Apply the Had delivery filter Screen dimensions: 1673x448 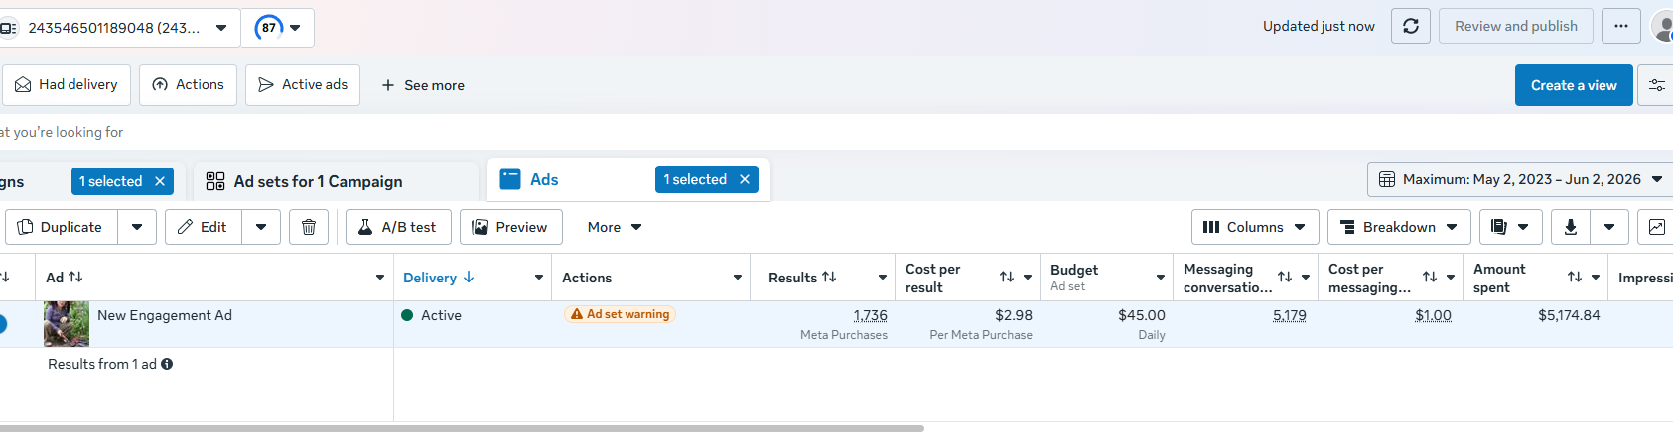(66, 85)
